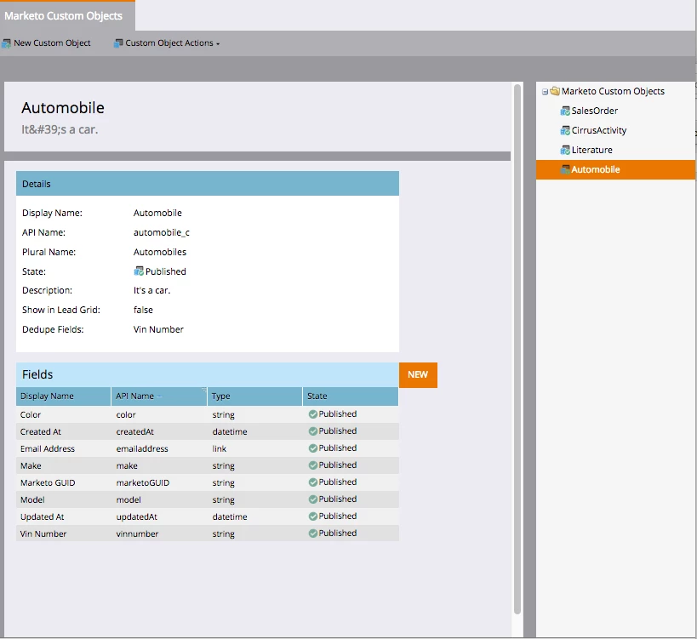
Task: Sort by API Name column header
Action: click(158, 396)
